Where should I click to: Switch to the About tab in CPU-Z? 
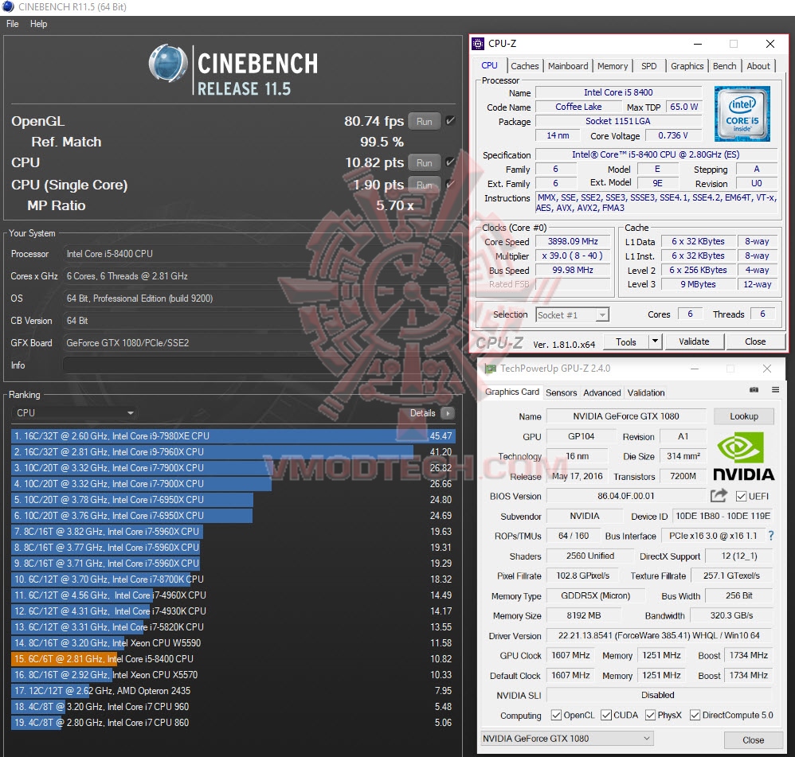coord(758,66)
